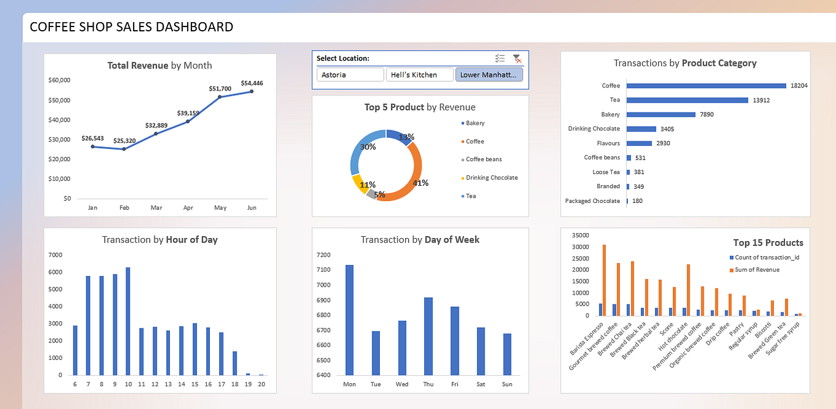Enable multi-select in the location slicer

coord(499,58)
